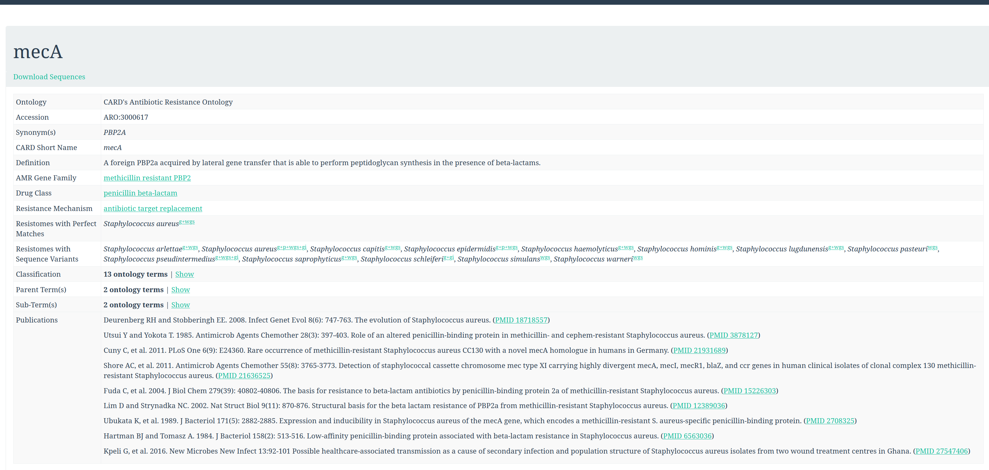The height and width of the screenshot is (470, 989).
Task: Open the antibiotic target replacement mechanism link
Action: (153, 208)
